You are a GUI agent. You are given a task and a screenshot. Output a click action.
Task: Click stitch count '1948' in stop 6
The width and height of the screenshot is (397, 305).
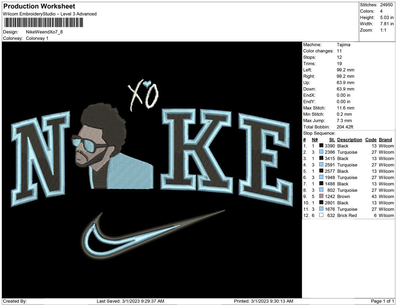(x=330, y=177)
